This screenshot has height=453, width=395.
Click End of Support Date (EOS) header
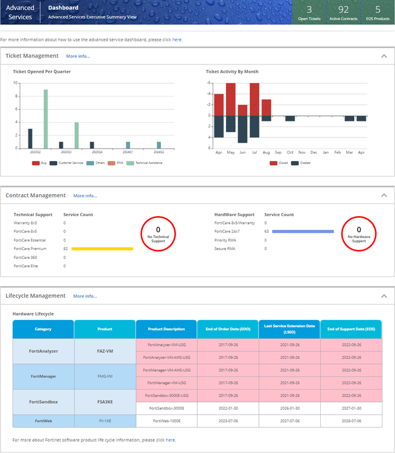[x=351, y=329]
